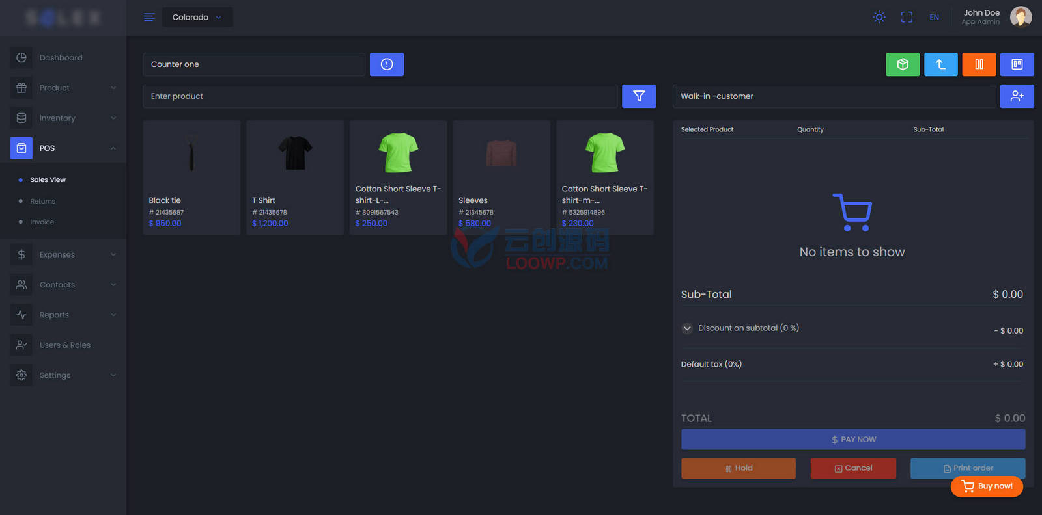Click the Buy now! button

987,486
